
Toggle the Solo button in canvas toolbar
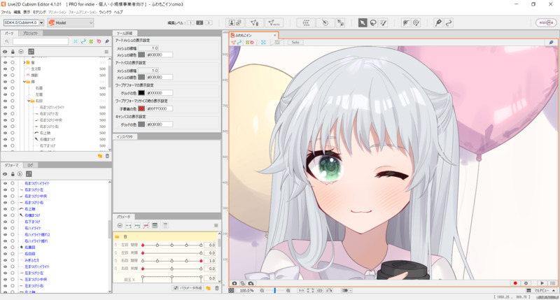tap(295, 42)
